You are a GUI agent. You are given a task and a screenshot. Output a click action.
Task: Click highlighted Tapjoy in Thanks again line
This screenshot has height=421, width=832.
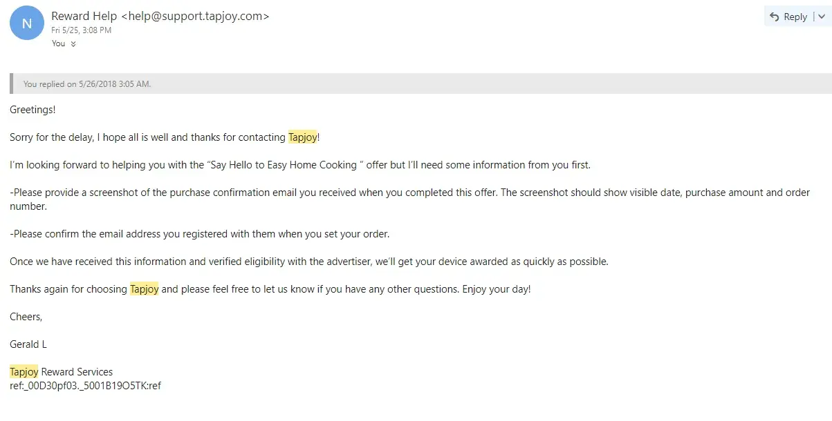point(144,289)
